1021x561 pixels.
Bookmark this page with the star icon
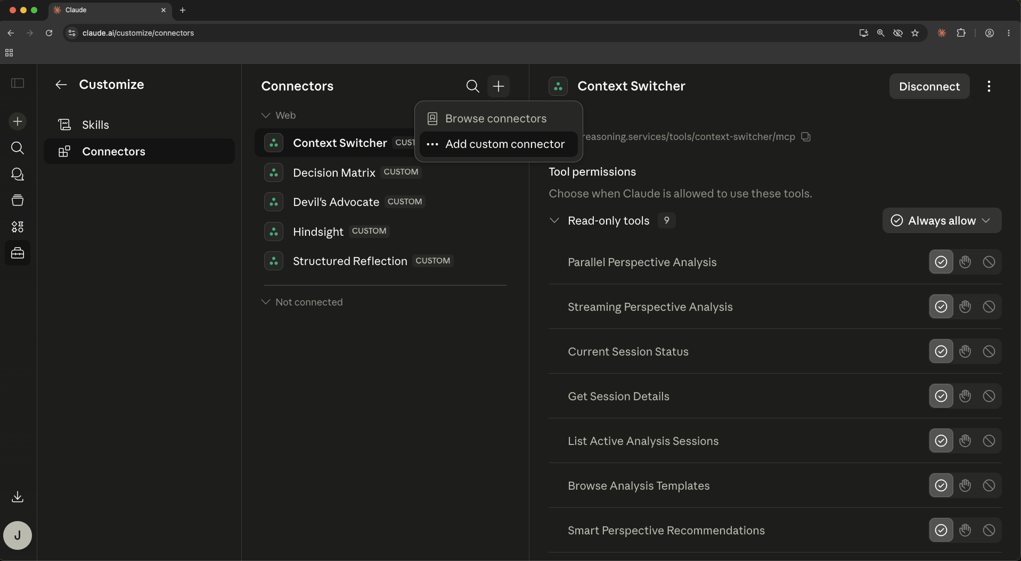tap(915, 33)
